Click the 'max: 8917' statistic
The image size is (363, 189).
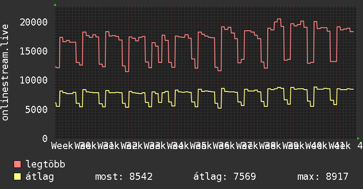tap(323, 177)
